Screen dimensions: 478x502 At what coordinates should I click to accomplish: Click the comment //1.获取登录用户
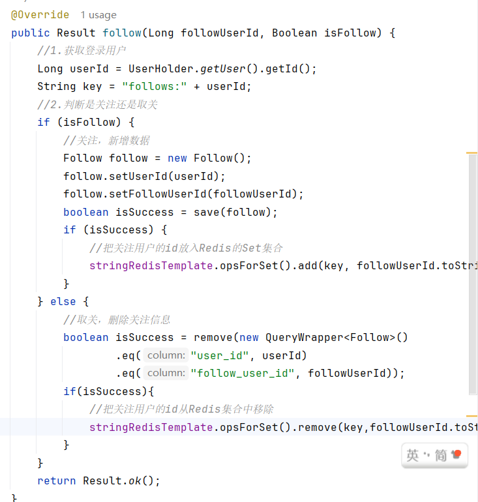[x=82, y=51]
